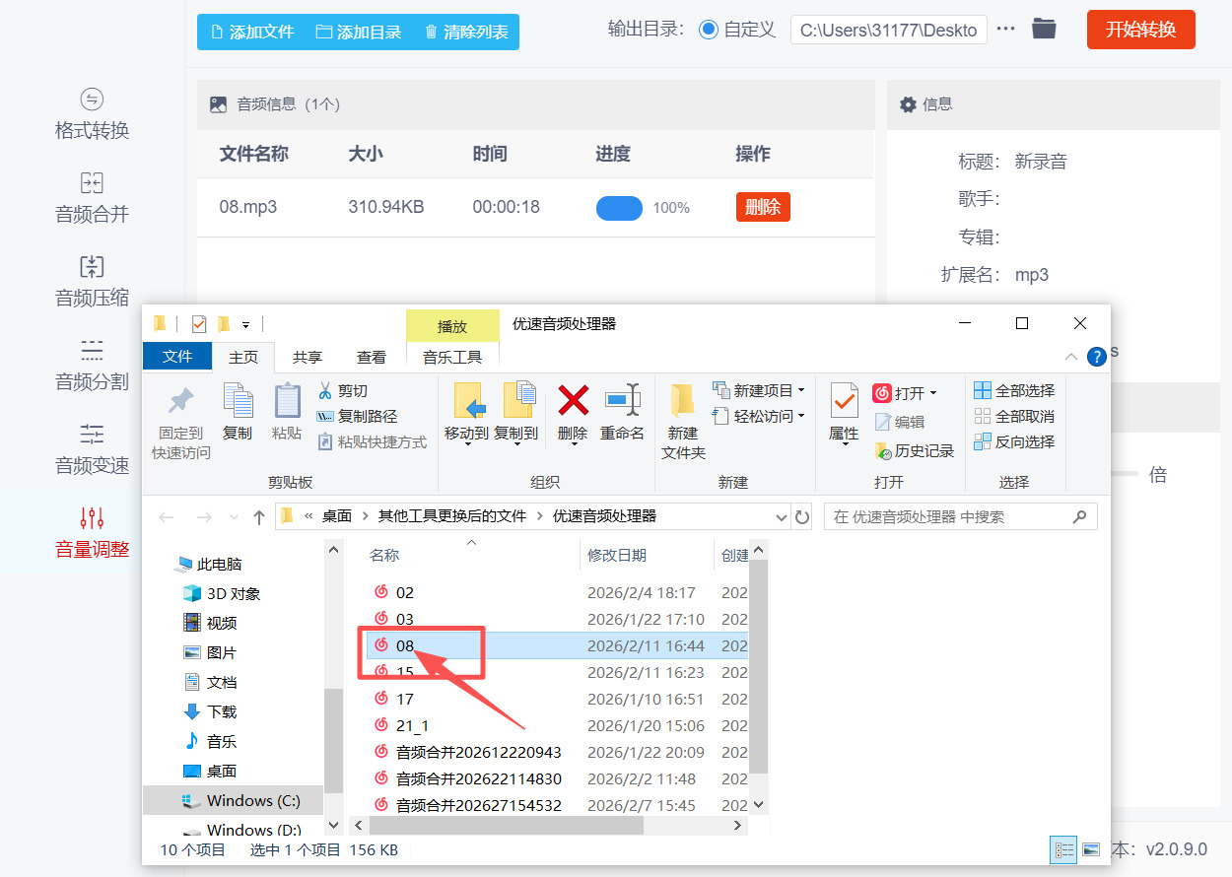
Task: Open the 音乐工具 ribbon tab
Action: coord(451,357)
